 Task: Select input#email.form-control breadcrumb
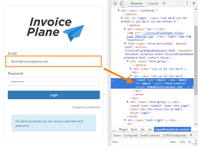coord(172,129)
